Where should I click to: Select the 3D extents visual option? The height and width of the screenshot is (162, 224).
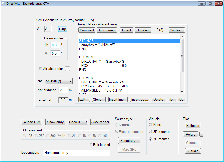[x=151, y=132]
